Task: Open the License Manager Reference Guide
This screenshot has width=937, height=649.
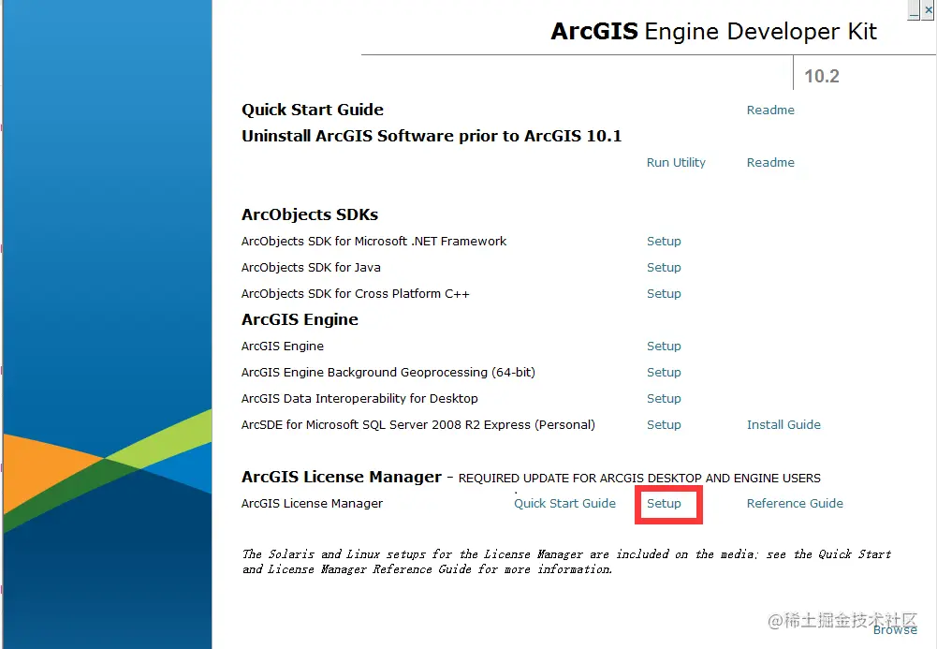Action: (x=795, y=504)
